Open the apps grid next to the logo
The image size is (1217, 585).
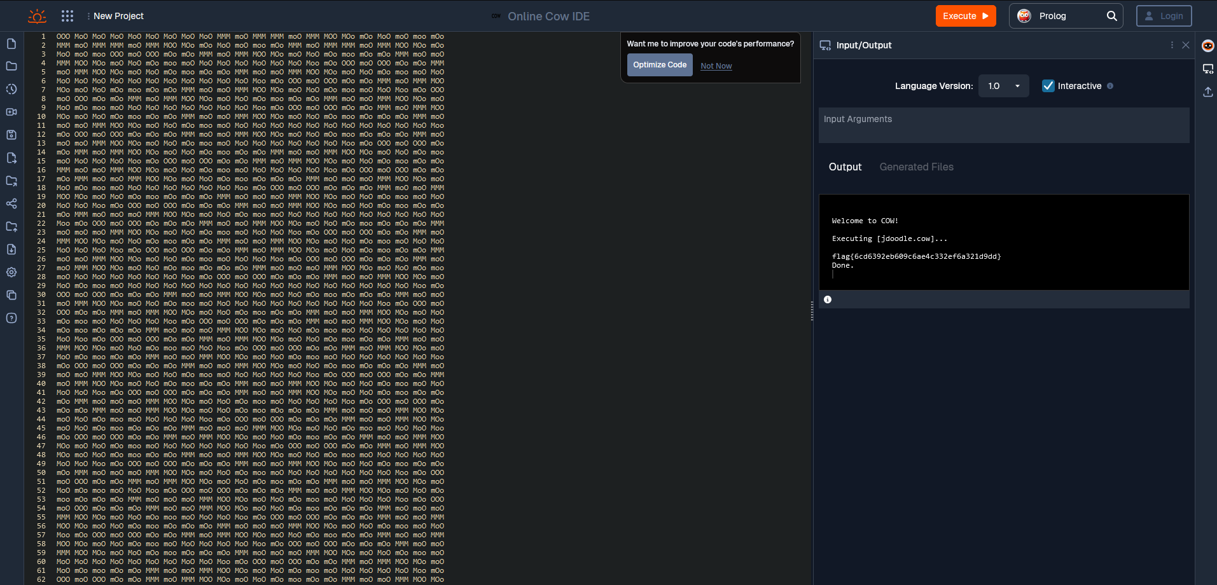pos(67,15)
